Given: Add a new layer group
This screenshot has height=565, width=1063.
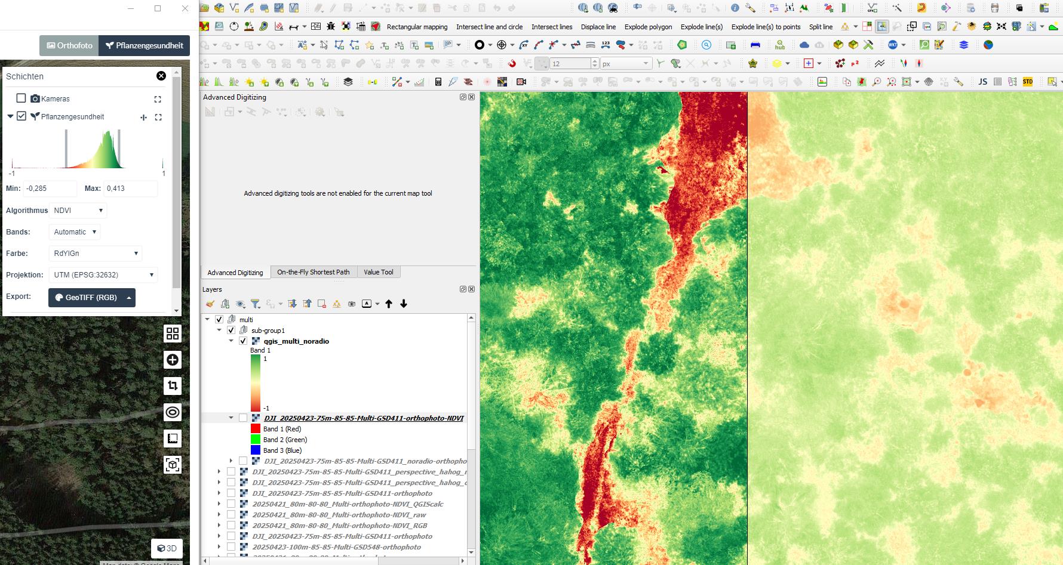Looking at the screenshot, I should click(x=225, y=304).
